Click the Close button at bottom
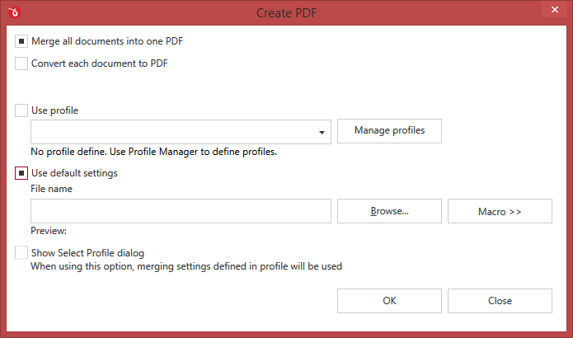 click(500, 301)
